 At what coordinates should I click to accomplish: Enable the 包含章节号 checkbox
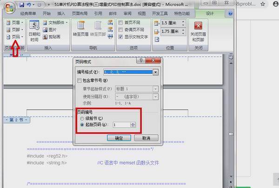point(80,80)
